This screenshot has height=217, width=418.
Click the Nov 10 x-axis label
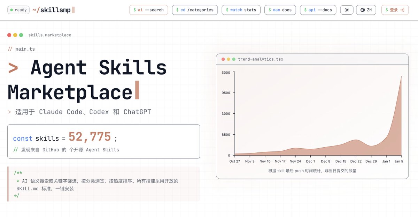pos(265,161)
